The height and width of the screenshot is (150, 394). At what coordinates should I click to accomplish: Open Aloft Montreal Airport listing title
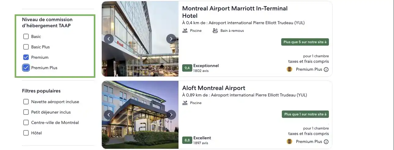pos(214,88)
